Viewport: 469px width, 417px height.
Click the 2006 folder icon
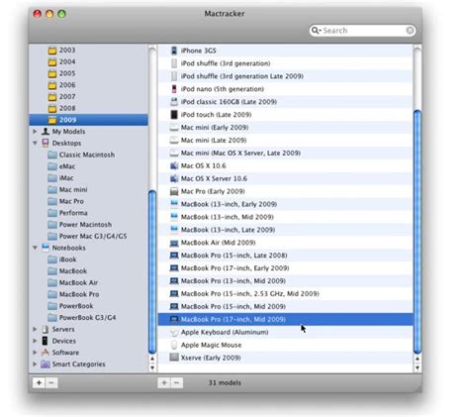pyautogui.click(x=52, y=85)
